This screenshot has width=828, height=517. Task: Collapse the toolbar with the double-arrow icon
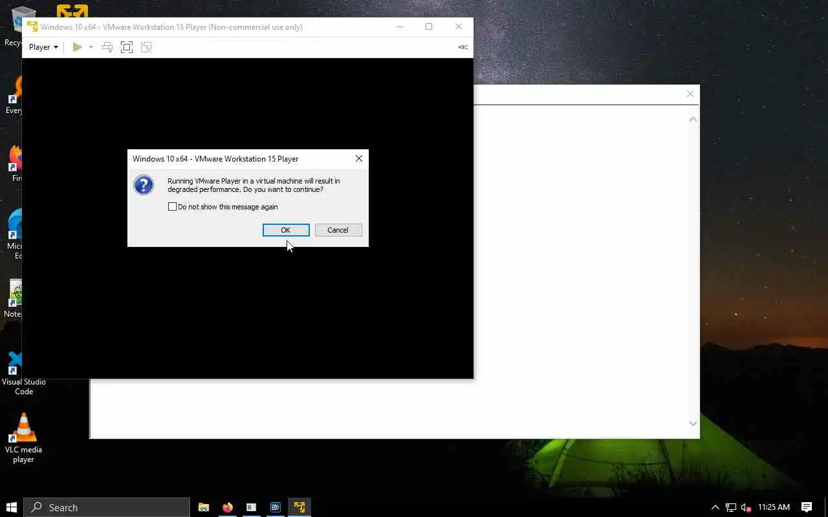click(463, 47)
